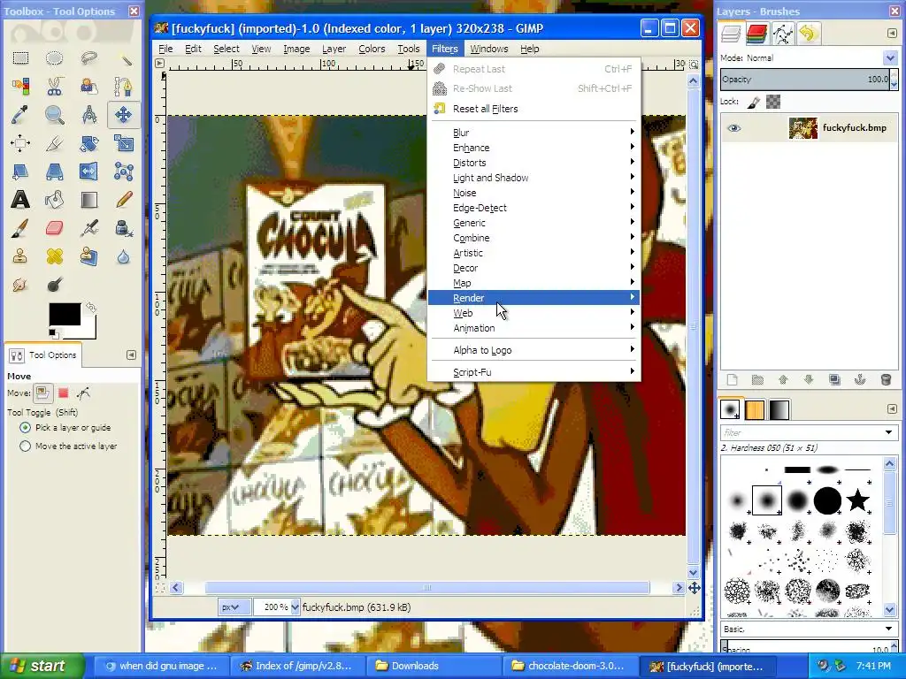Open the Colors menu

[372, 50]
